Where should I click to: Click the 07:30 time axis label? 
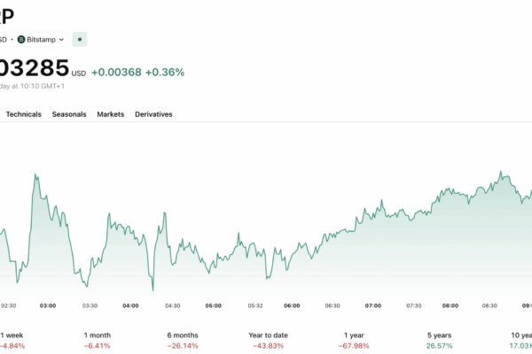coord(414,305)
